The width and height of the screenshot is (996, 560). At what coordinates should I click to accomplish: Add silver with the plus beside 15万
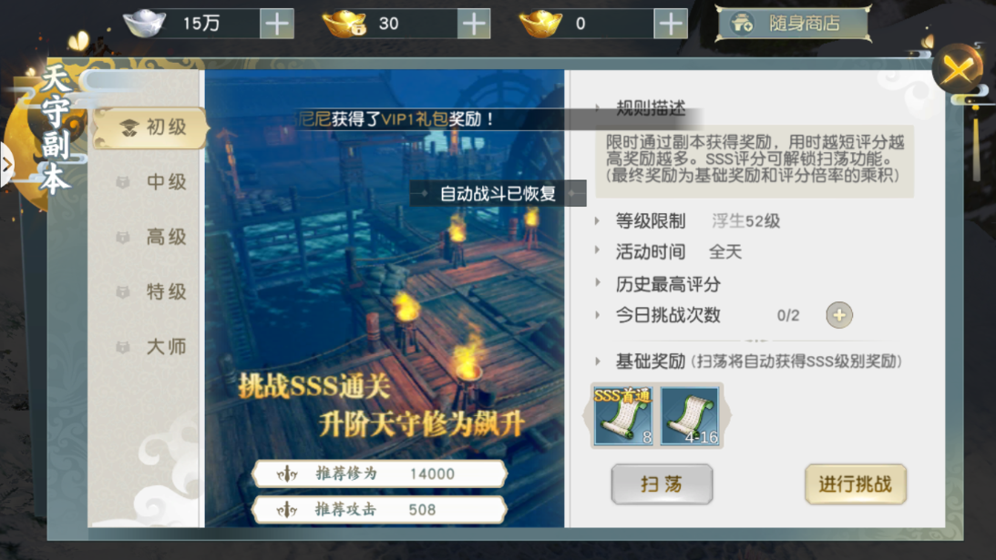(x=277, y=24)
